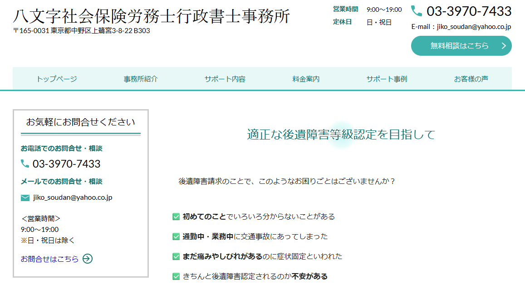Viewport: 525px width, 284px height.
Task: Click the checkmark next to 通勤中・業務中
Action: (x=176, y=236)
